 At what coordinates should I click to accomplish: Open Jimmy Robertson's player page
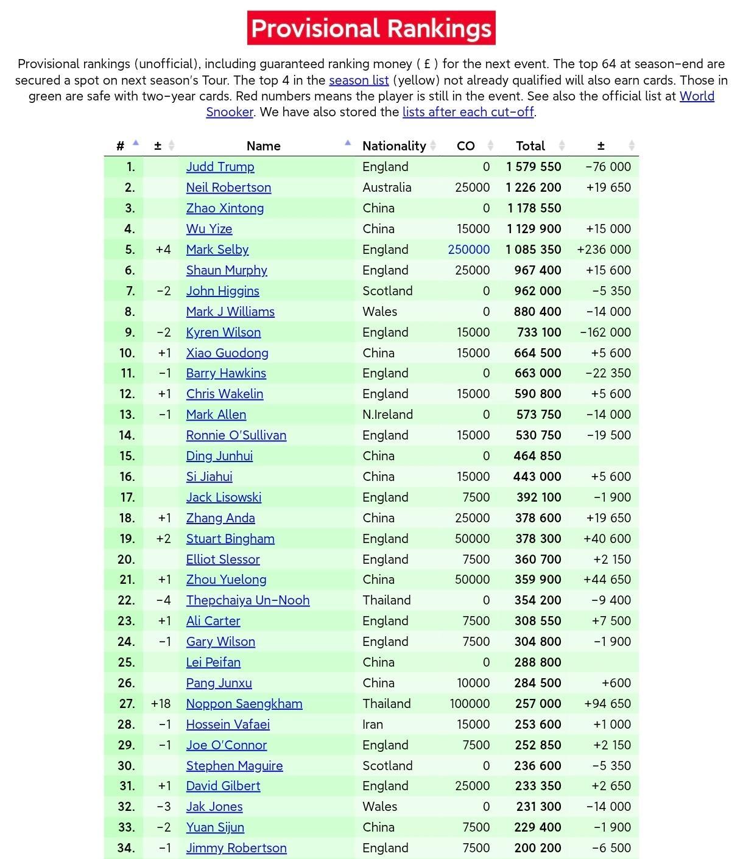click(x=236, y=847)
